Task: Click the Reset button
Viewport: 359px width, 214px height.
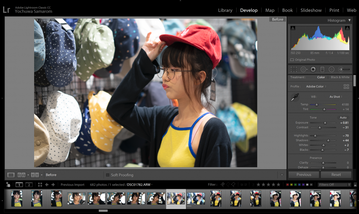Action: (336, 175)
